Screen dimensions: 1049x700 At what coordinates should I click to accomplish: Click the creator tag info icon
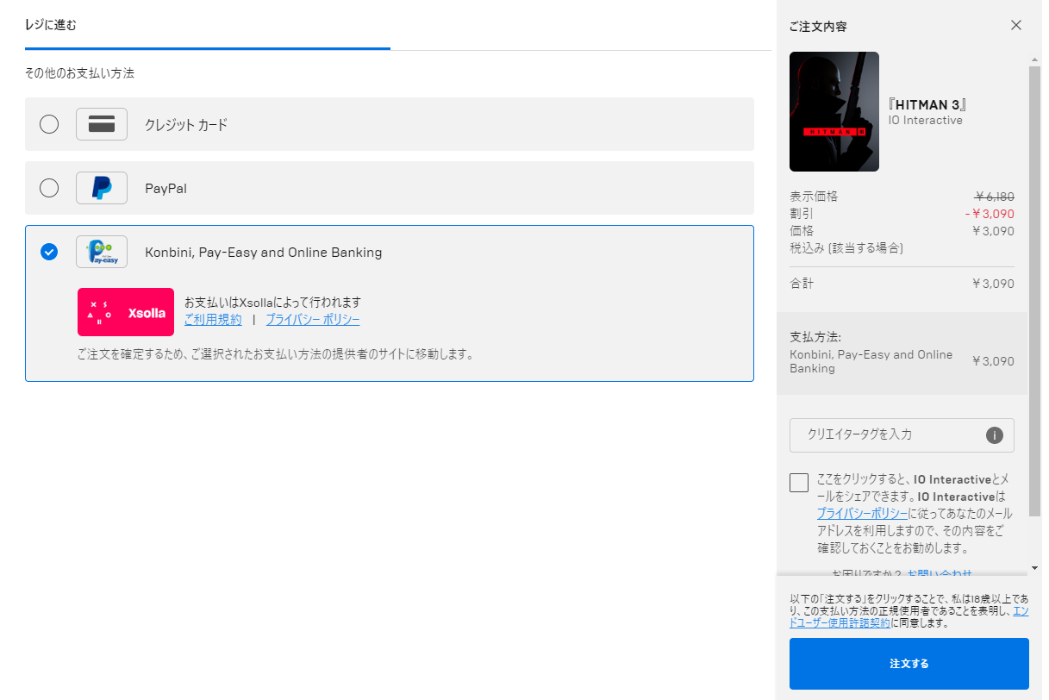pyautogui.click(x=995, y=435)
